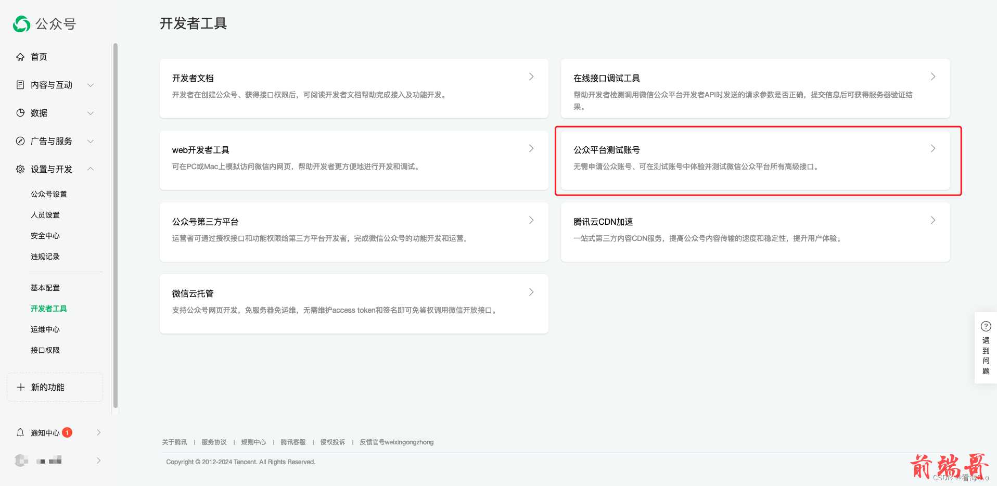The height and width of the screenshot is (486, 997).
Task: Click the document icon beside 内容与互动
Action: click(x=20, y=85)
